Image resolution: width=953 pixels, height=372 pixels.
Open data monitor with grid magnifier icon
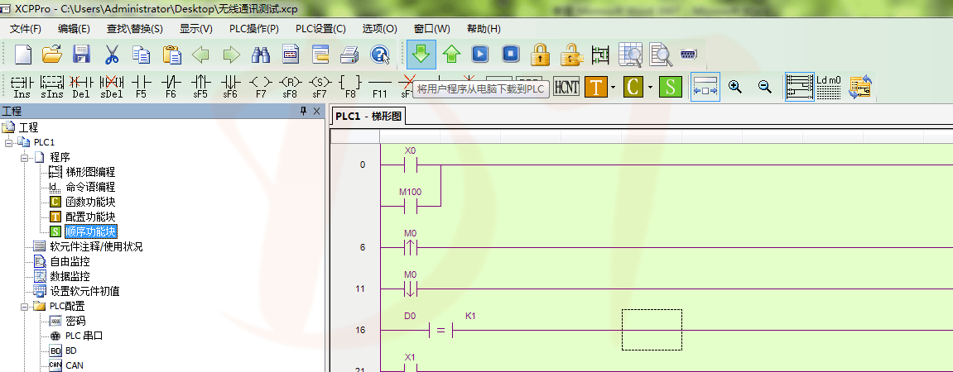point(630,55)
